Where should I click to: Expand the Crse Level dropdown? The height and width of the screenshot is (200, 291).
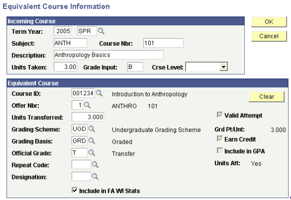[223, 67]
